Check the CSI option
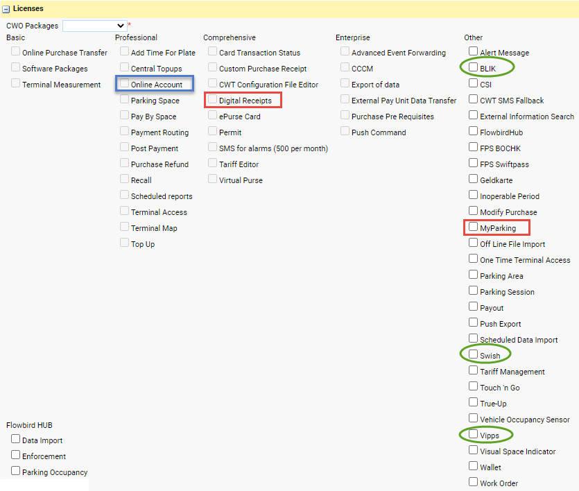The height and width of the screenshot is (491, 579). [x=473, y=83]
